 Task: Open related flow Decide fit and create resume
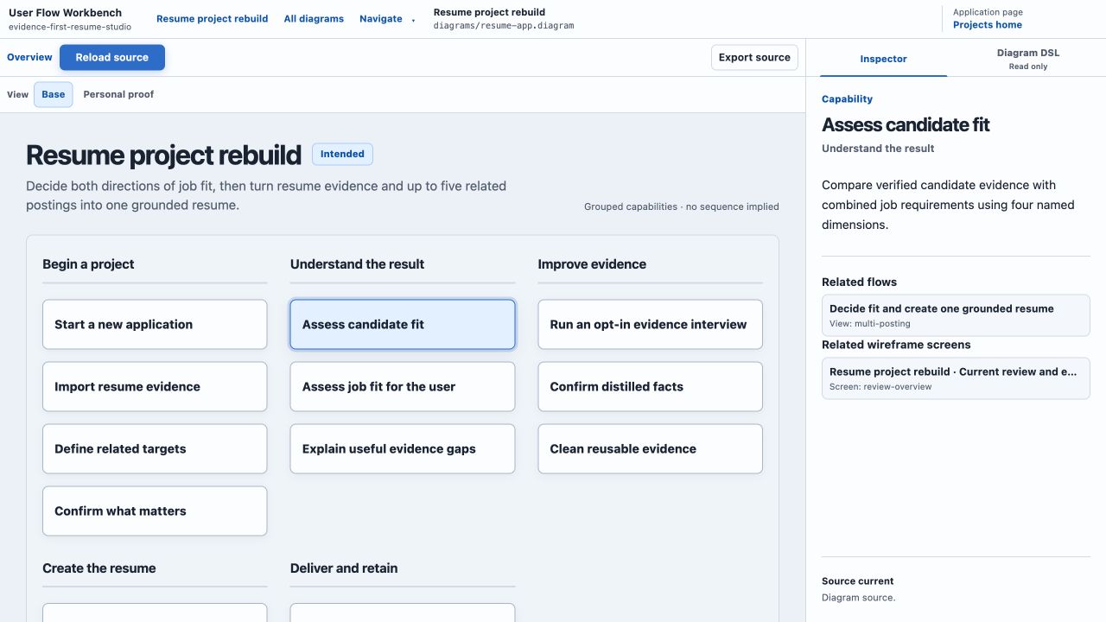click(x=956, y=315)
